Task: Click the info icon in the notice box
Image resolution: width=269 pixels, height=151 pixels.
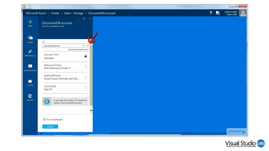Action: [47, 101]
